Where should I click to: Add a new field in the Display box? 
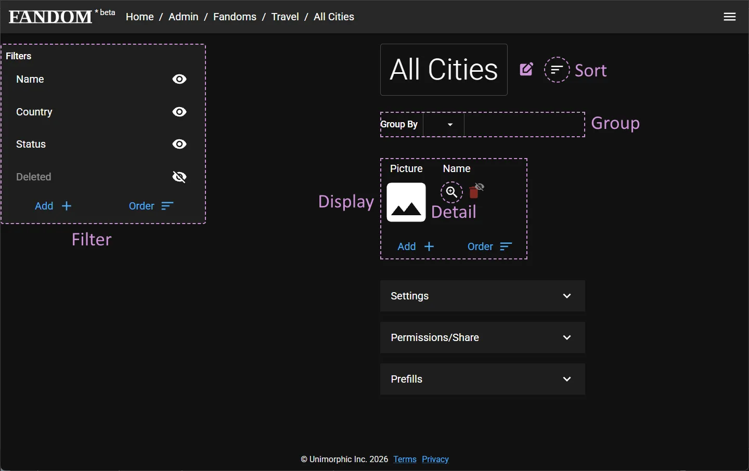pyautogui.click(x=416, y=246)
